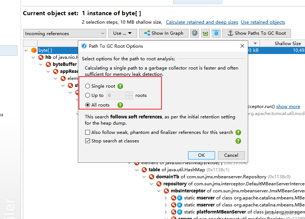305x219 pixels.
Task: Open the Use ... dropdown menu
Action: 122,33
